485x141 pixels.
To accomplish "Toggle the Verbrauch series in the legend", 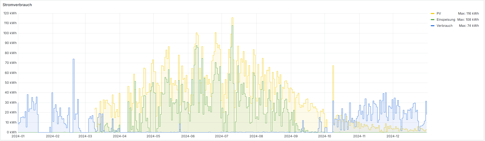I will [444, 26].
